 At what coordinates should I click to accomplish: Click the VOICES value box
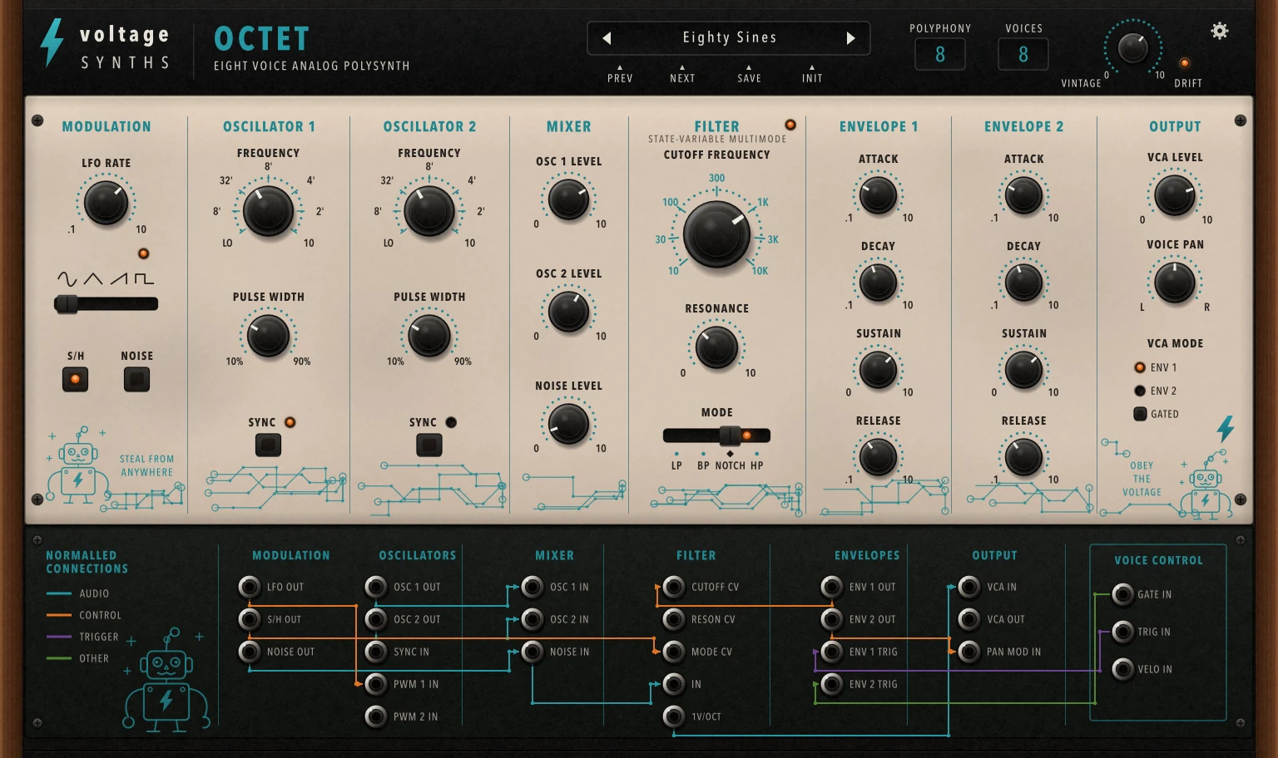pos(1023,55)
